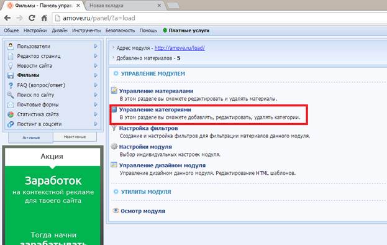Click the Новости сайта lightbulb icon
The image size is (387, 245).
coord(11,66)
